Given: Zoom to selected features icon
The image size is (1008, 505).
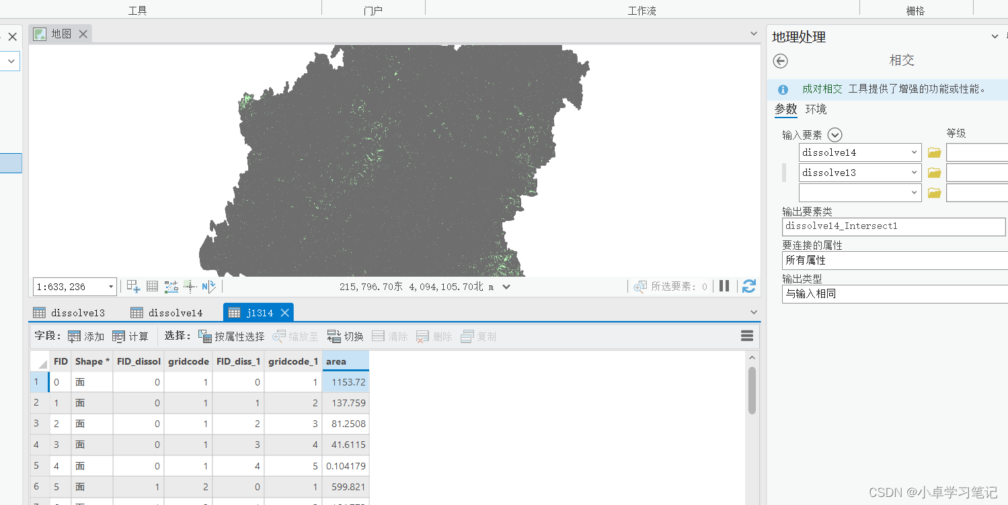Looking at the screenshot, I should click(x=640, y=287).
